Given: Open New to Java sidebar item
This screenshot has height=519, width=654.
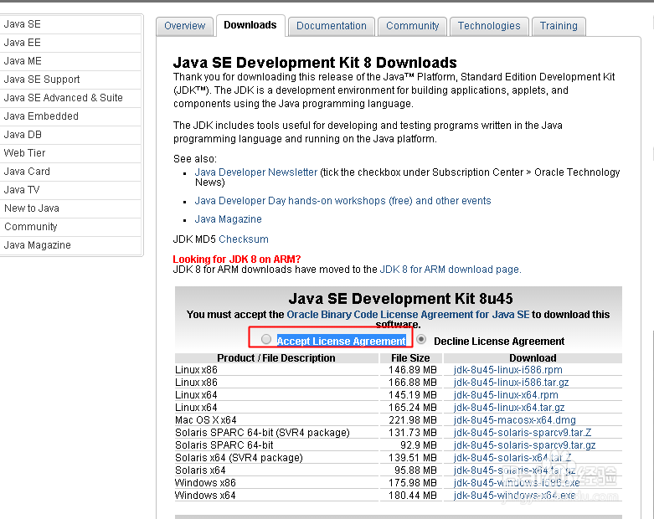Looking at the screenshot, I should (x=70, y=208).
